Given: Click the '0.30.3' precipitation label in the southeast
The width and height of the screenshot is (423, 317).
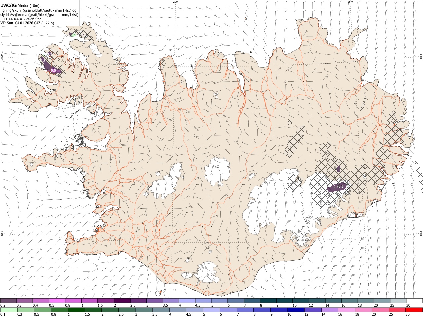Looking at the screenshot, I should tap(338, 187).
